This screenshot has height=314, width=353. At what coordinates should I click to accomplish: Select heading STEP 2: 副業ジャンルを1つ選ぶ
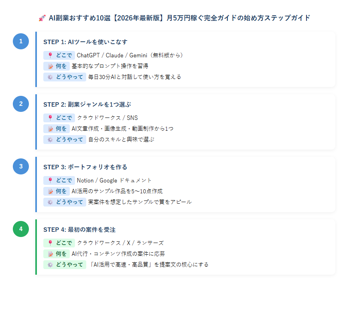(87, 104)
